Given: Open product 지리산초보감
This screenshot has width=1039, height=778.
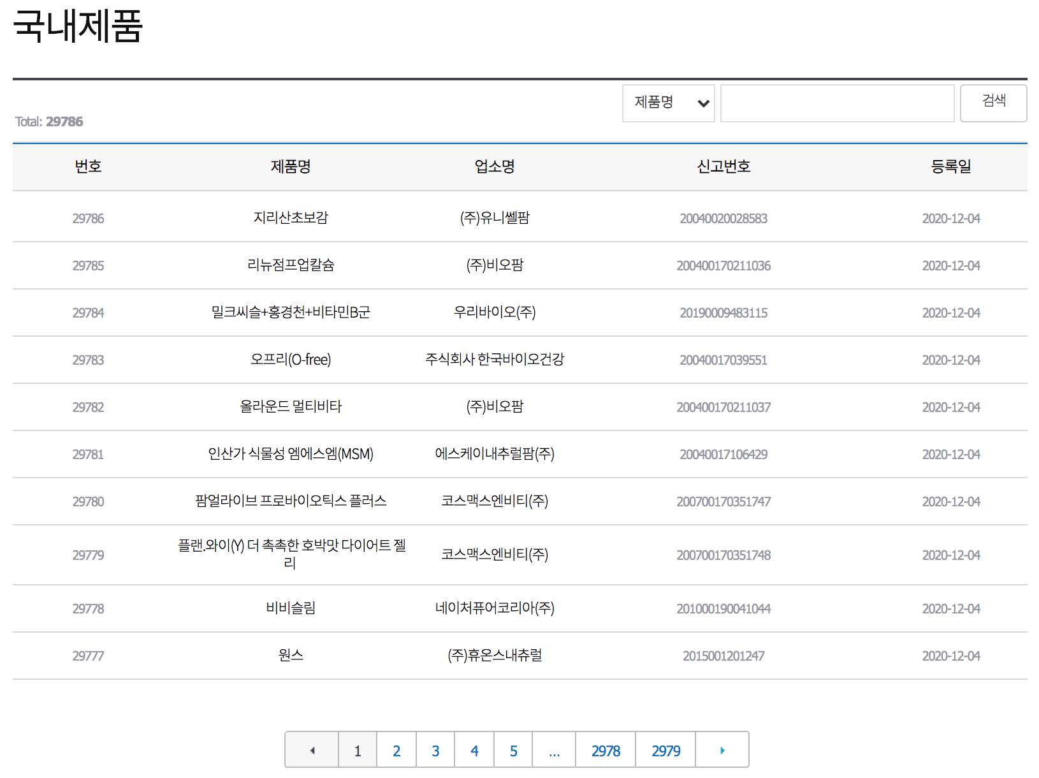Looking at the screenshot, I should tap(290, 217).
